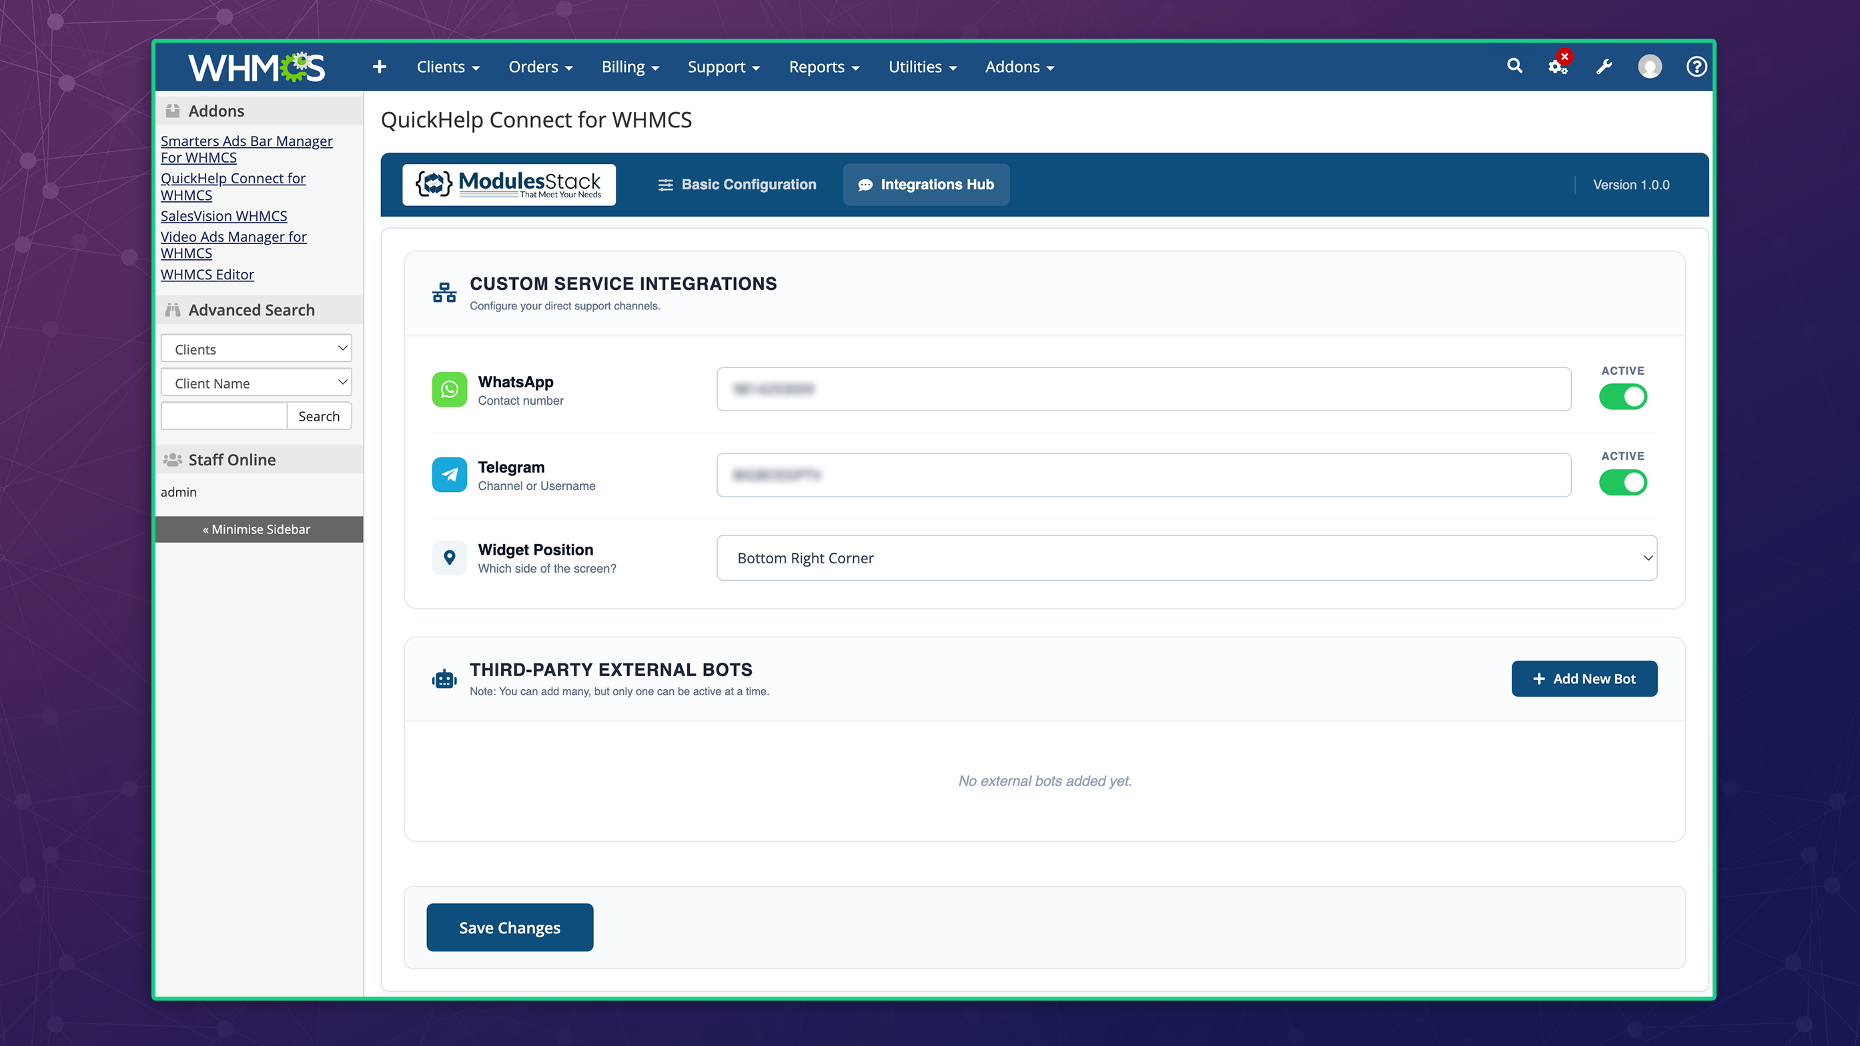Open the Client Name field dropdown
The height and width of the screenshot is (1046, 1860).
pos(256,382)
